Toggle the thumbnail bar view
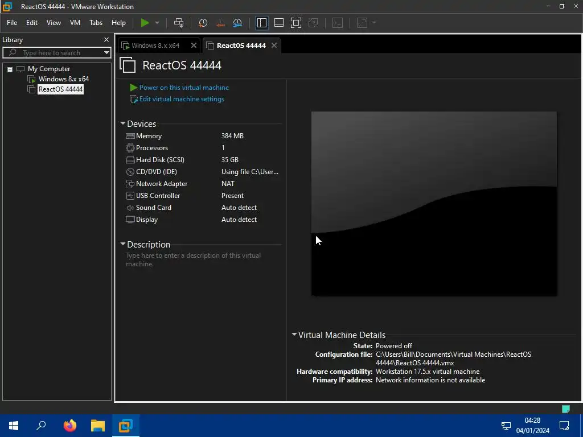The height and width of the screenshot is (437, 583). pyautogui.click(x=279, y=23)
